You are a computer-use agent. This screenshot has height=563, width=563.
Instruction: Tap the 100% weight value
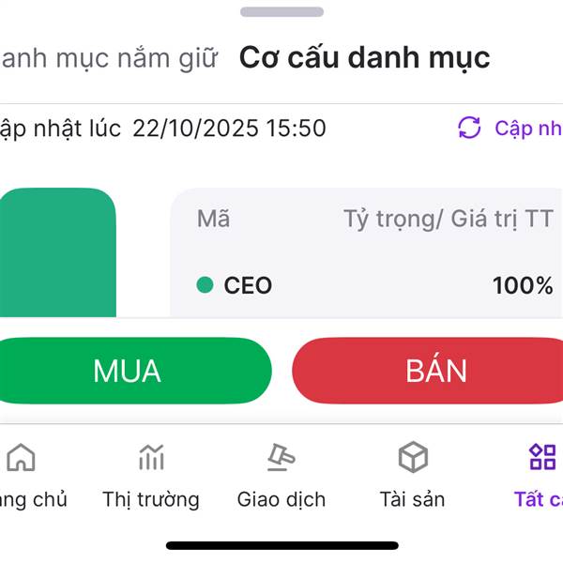523,285
